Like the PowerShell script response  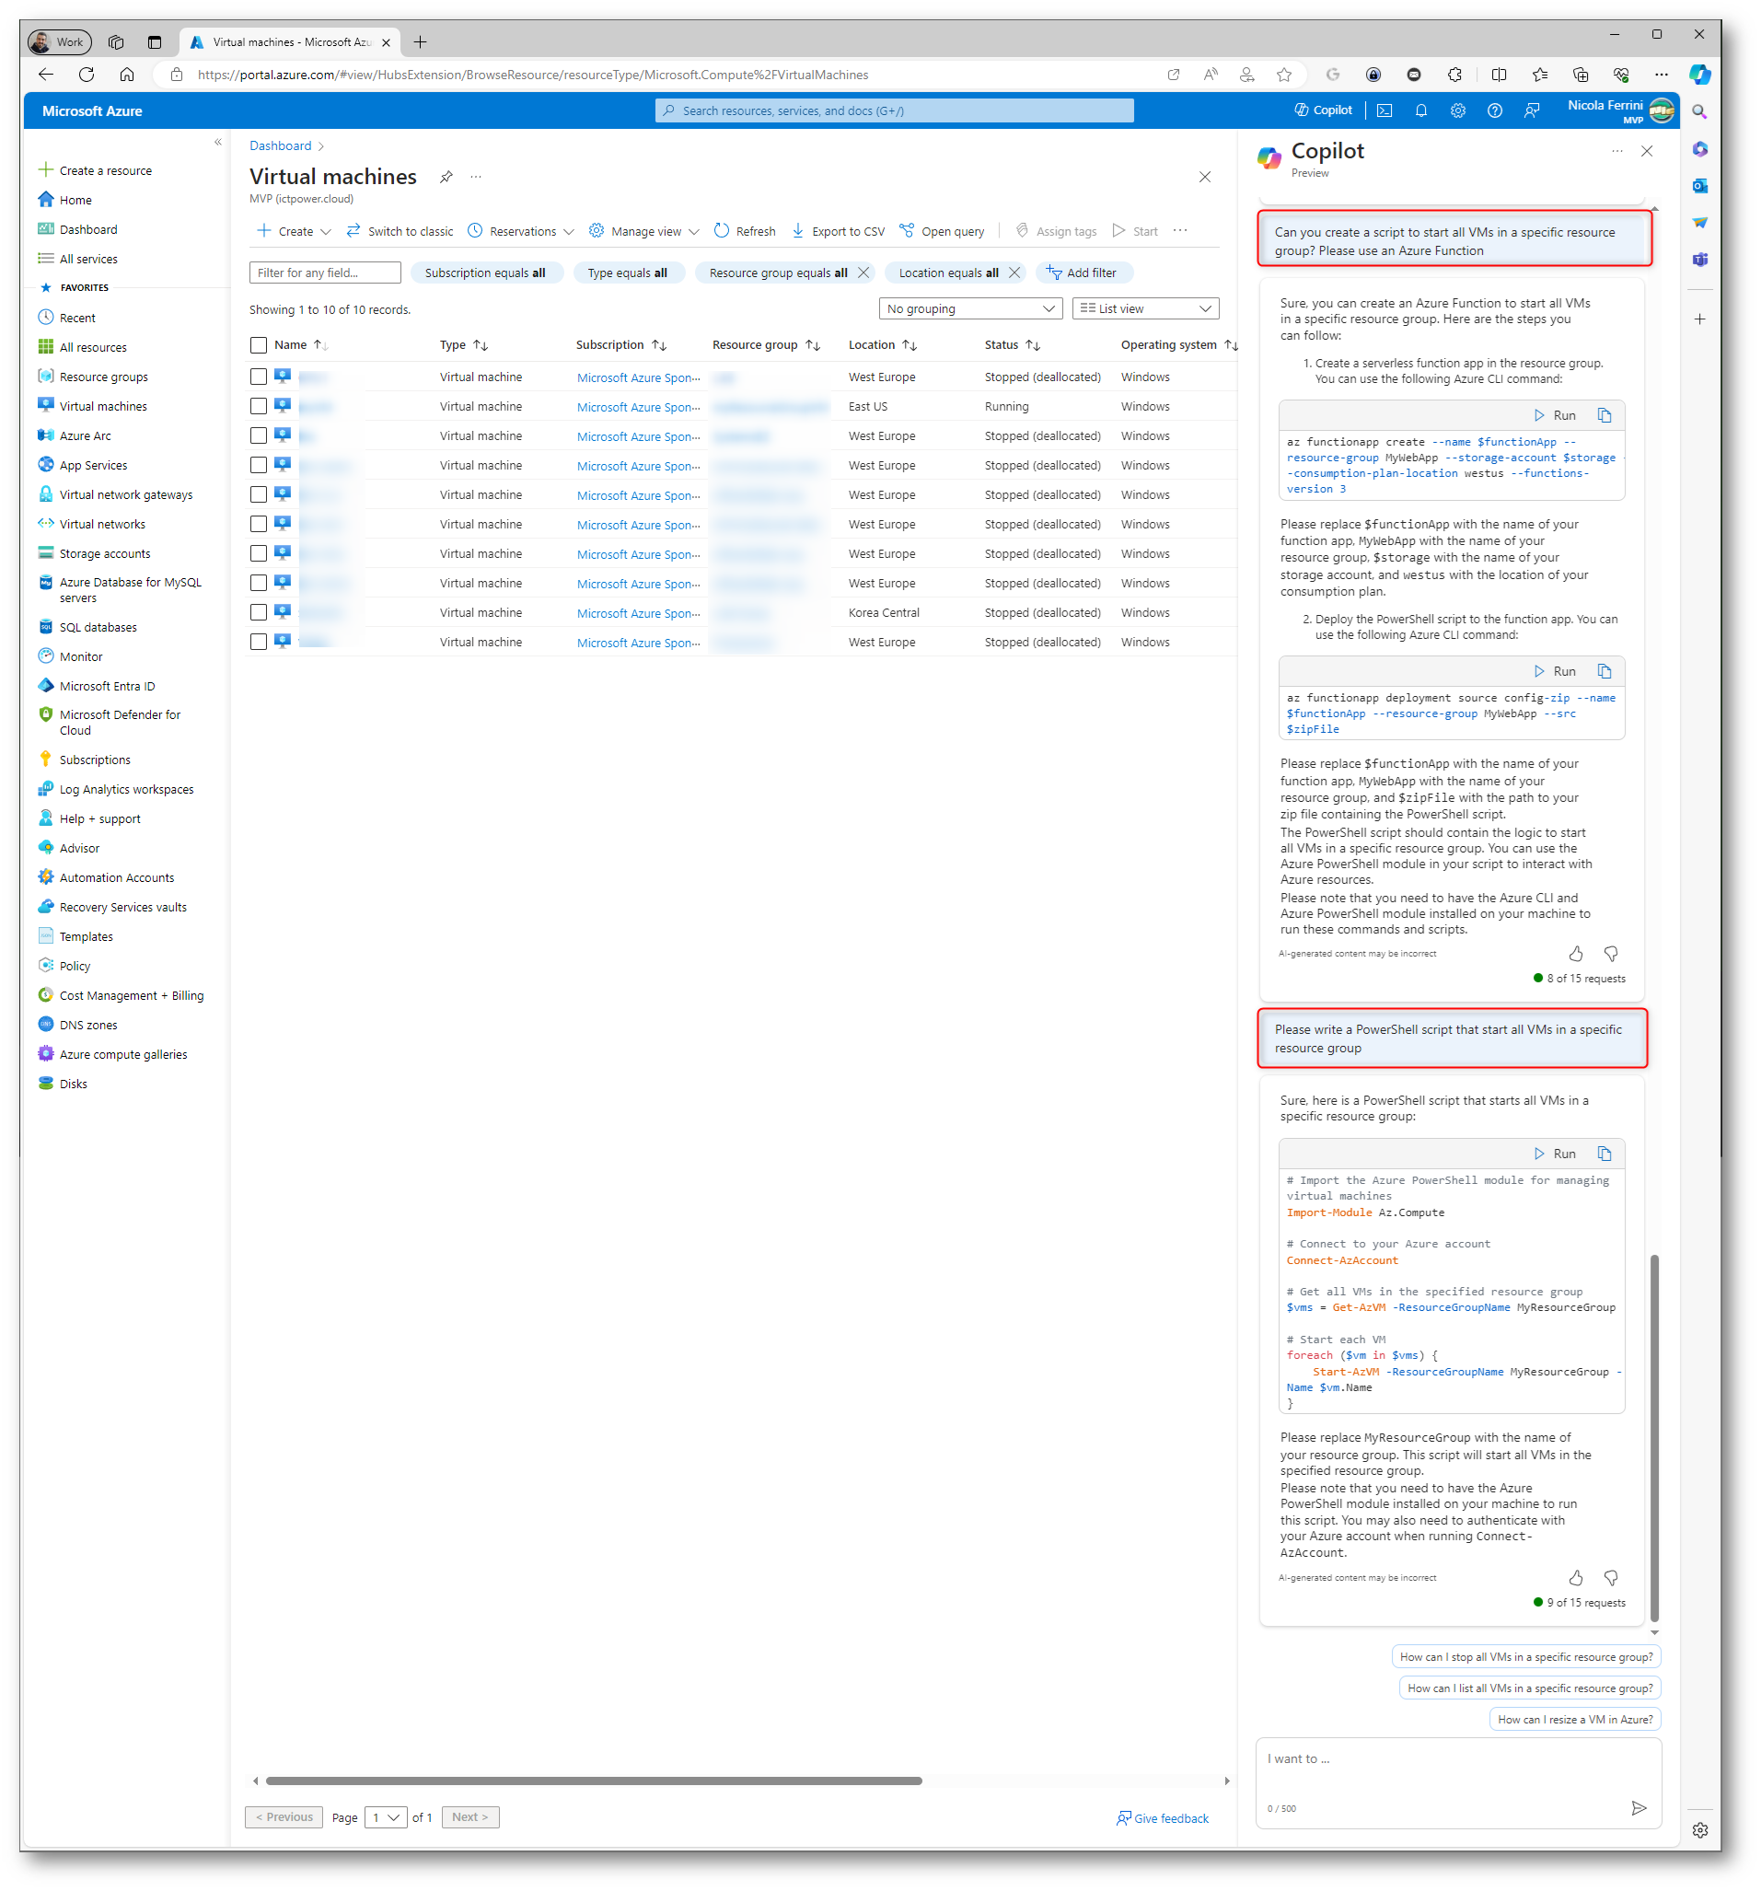click(x=1576, y=1579)
